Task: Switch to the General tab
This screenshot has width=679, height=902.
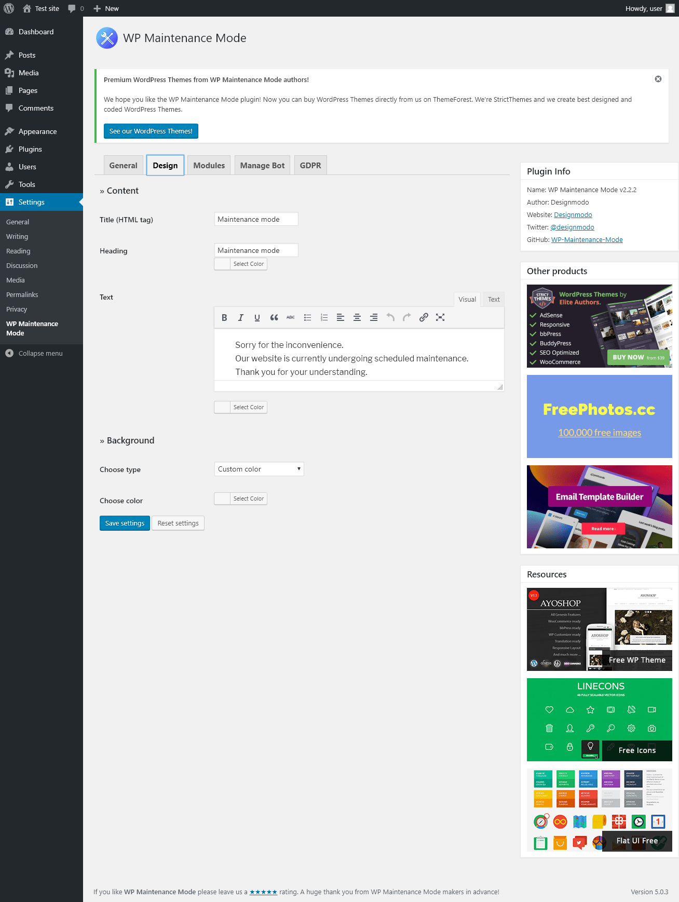Action: [124, 165]
